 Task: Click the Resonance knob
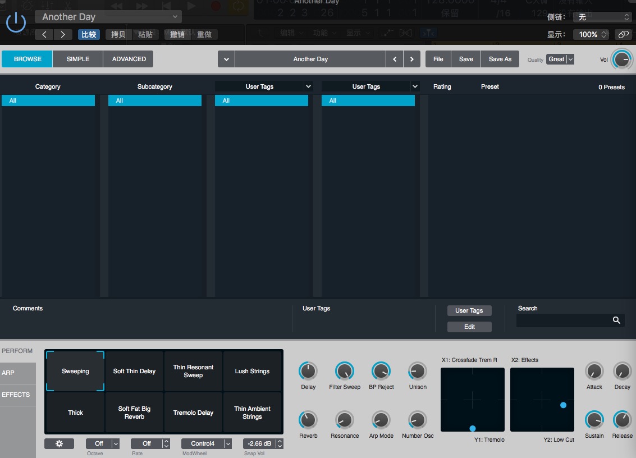coord(344,420)
